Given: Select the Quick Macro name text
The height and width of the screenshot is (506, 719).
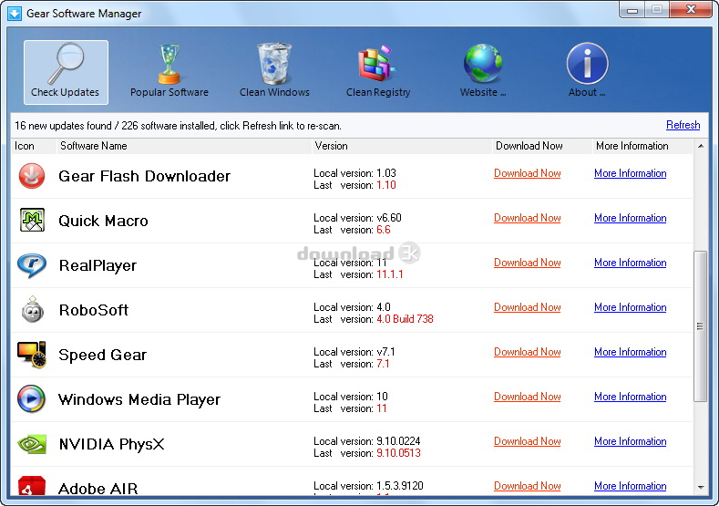Looking at the screenshot, I should [x=103, y=221].
